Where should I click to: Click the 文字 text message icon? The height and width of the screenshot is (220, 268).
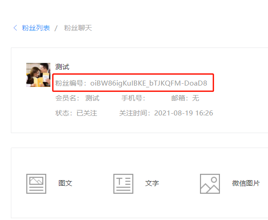pos(123,184)
